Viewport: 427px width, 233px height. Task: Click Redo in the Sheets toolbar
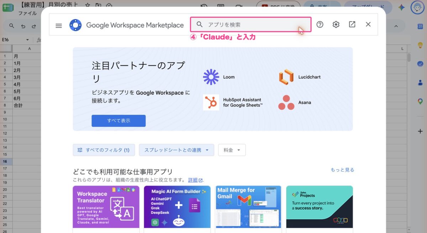coord(34,26)
